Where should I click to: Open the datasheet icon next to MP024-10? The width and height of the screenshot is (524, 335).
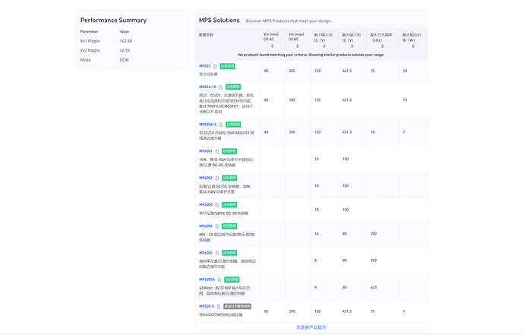pyautogui.click(x=220, y=87)
